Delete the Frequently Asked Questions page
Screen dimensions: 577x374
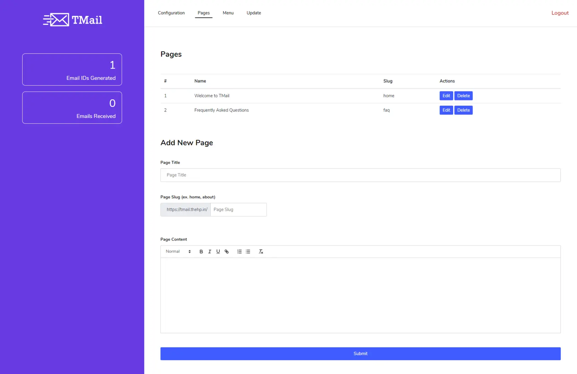coord(463,110)
